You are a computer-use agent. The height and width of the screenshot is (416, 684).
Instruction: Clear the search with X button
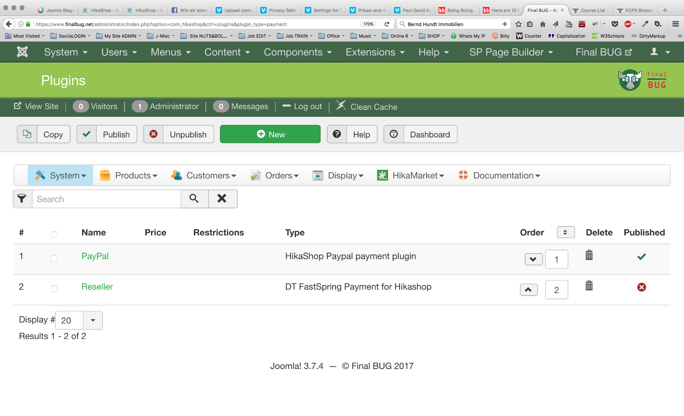[x=222, y=199]
